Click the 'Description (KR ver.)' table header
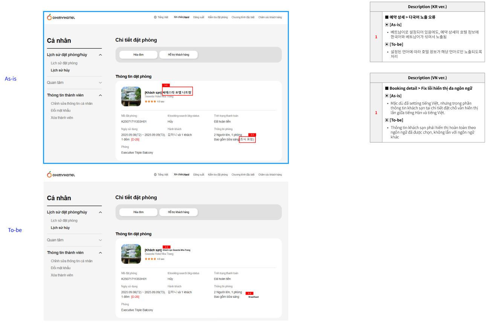 (x=427, y=7)
